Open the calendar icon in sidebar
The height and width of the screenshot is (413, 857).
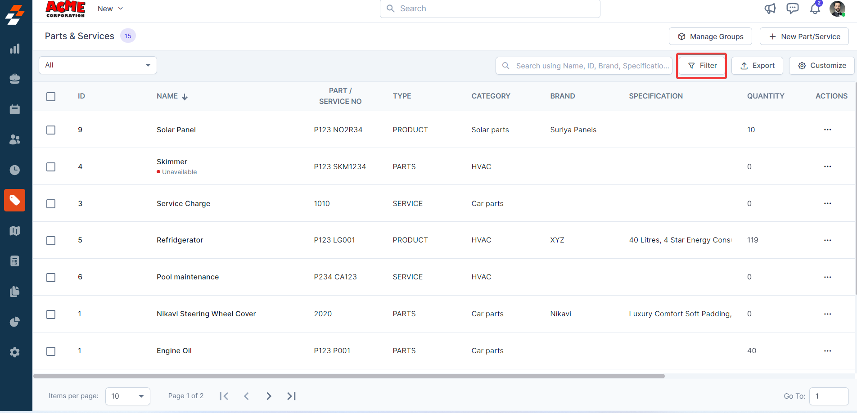coord(15,109)
